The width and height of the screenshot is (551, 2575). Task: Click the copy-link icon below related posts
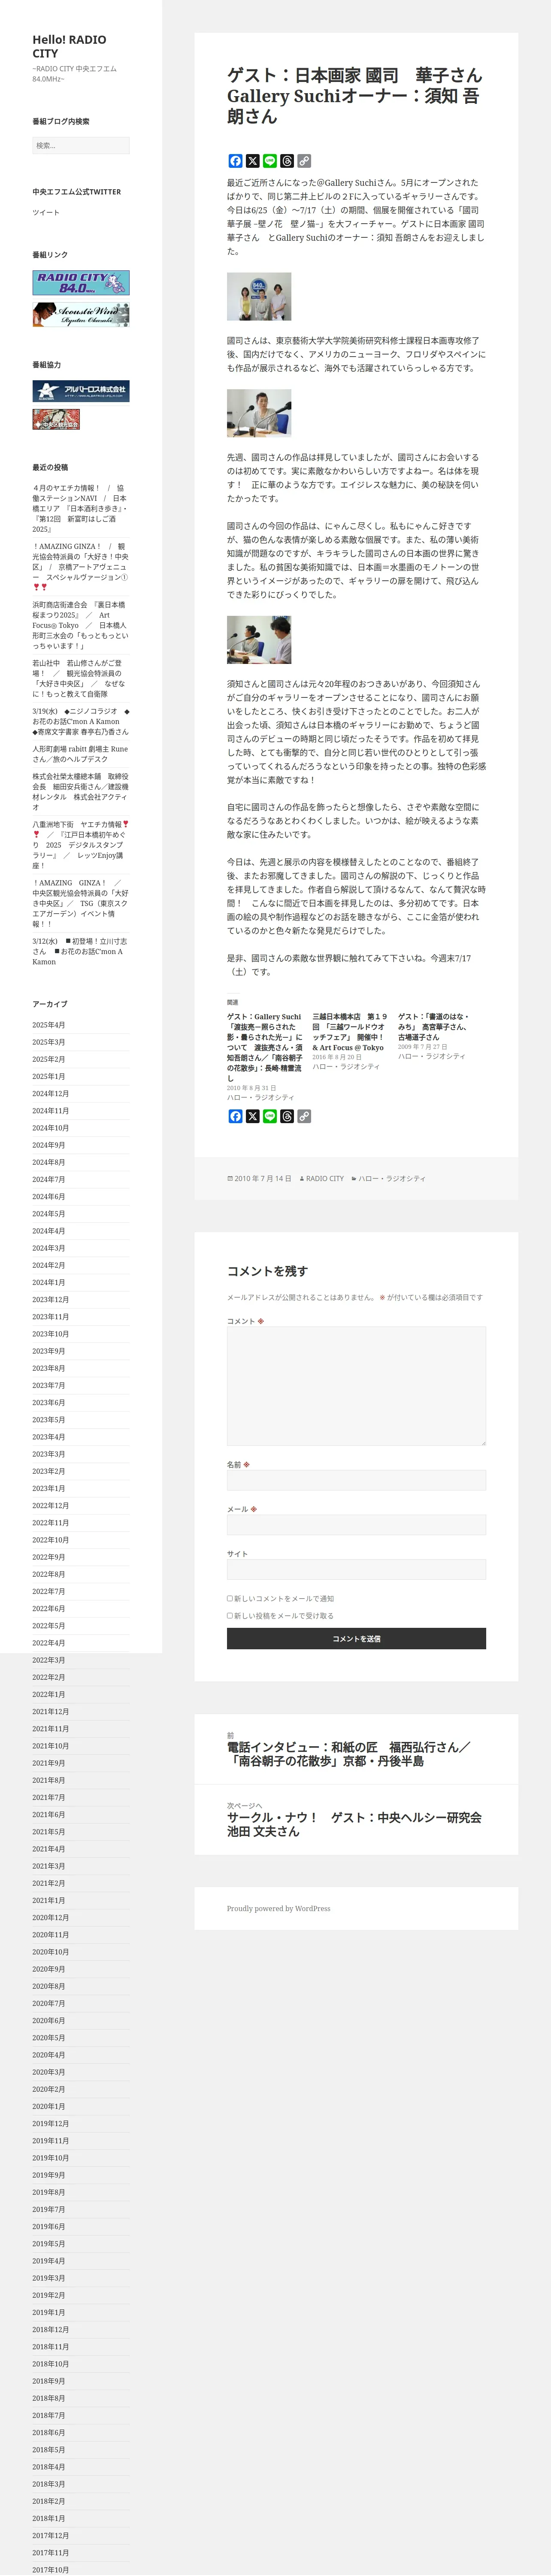click(x=304, y=1117)
